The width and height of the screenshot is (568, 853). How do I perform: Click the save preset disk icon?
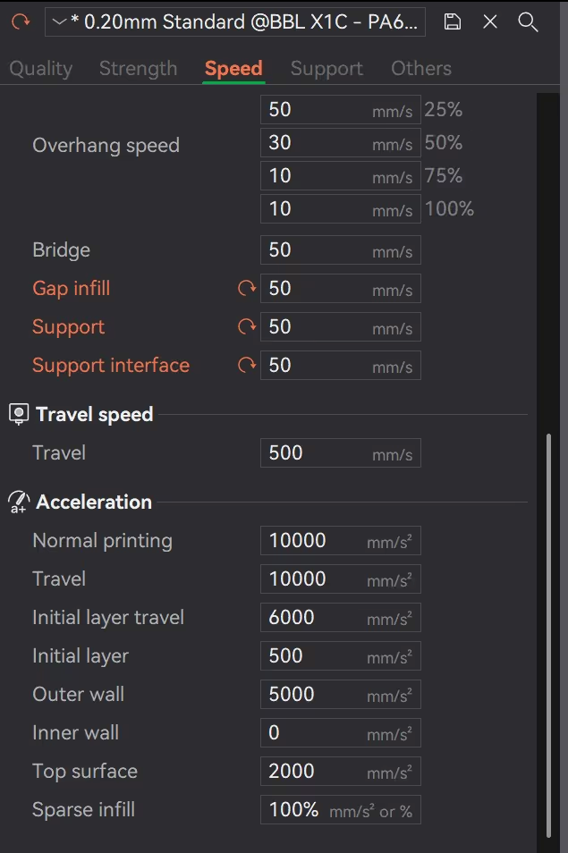453,22
